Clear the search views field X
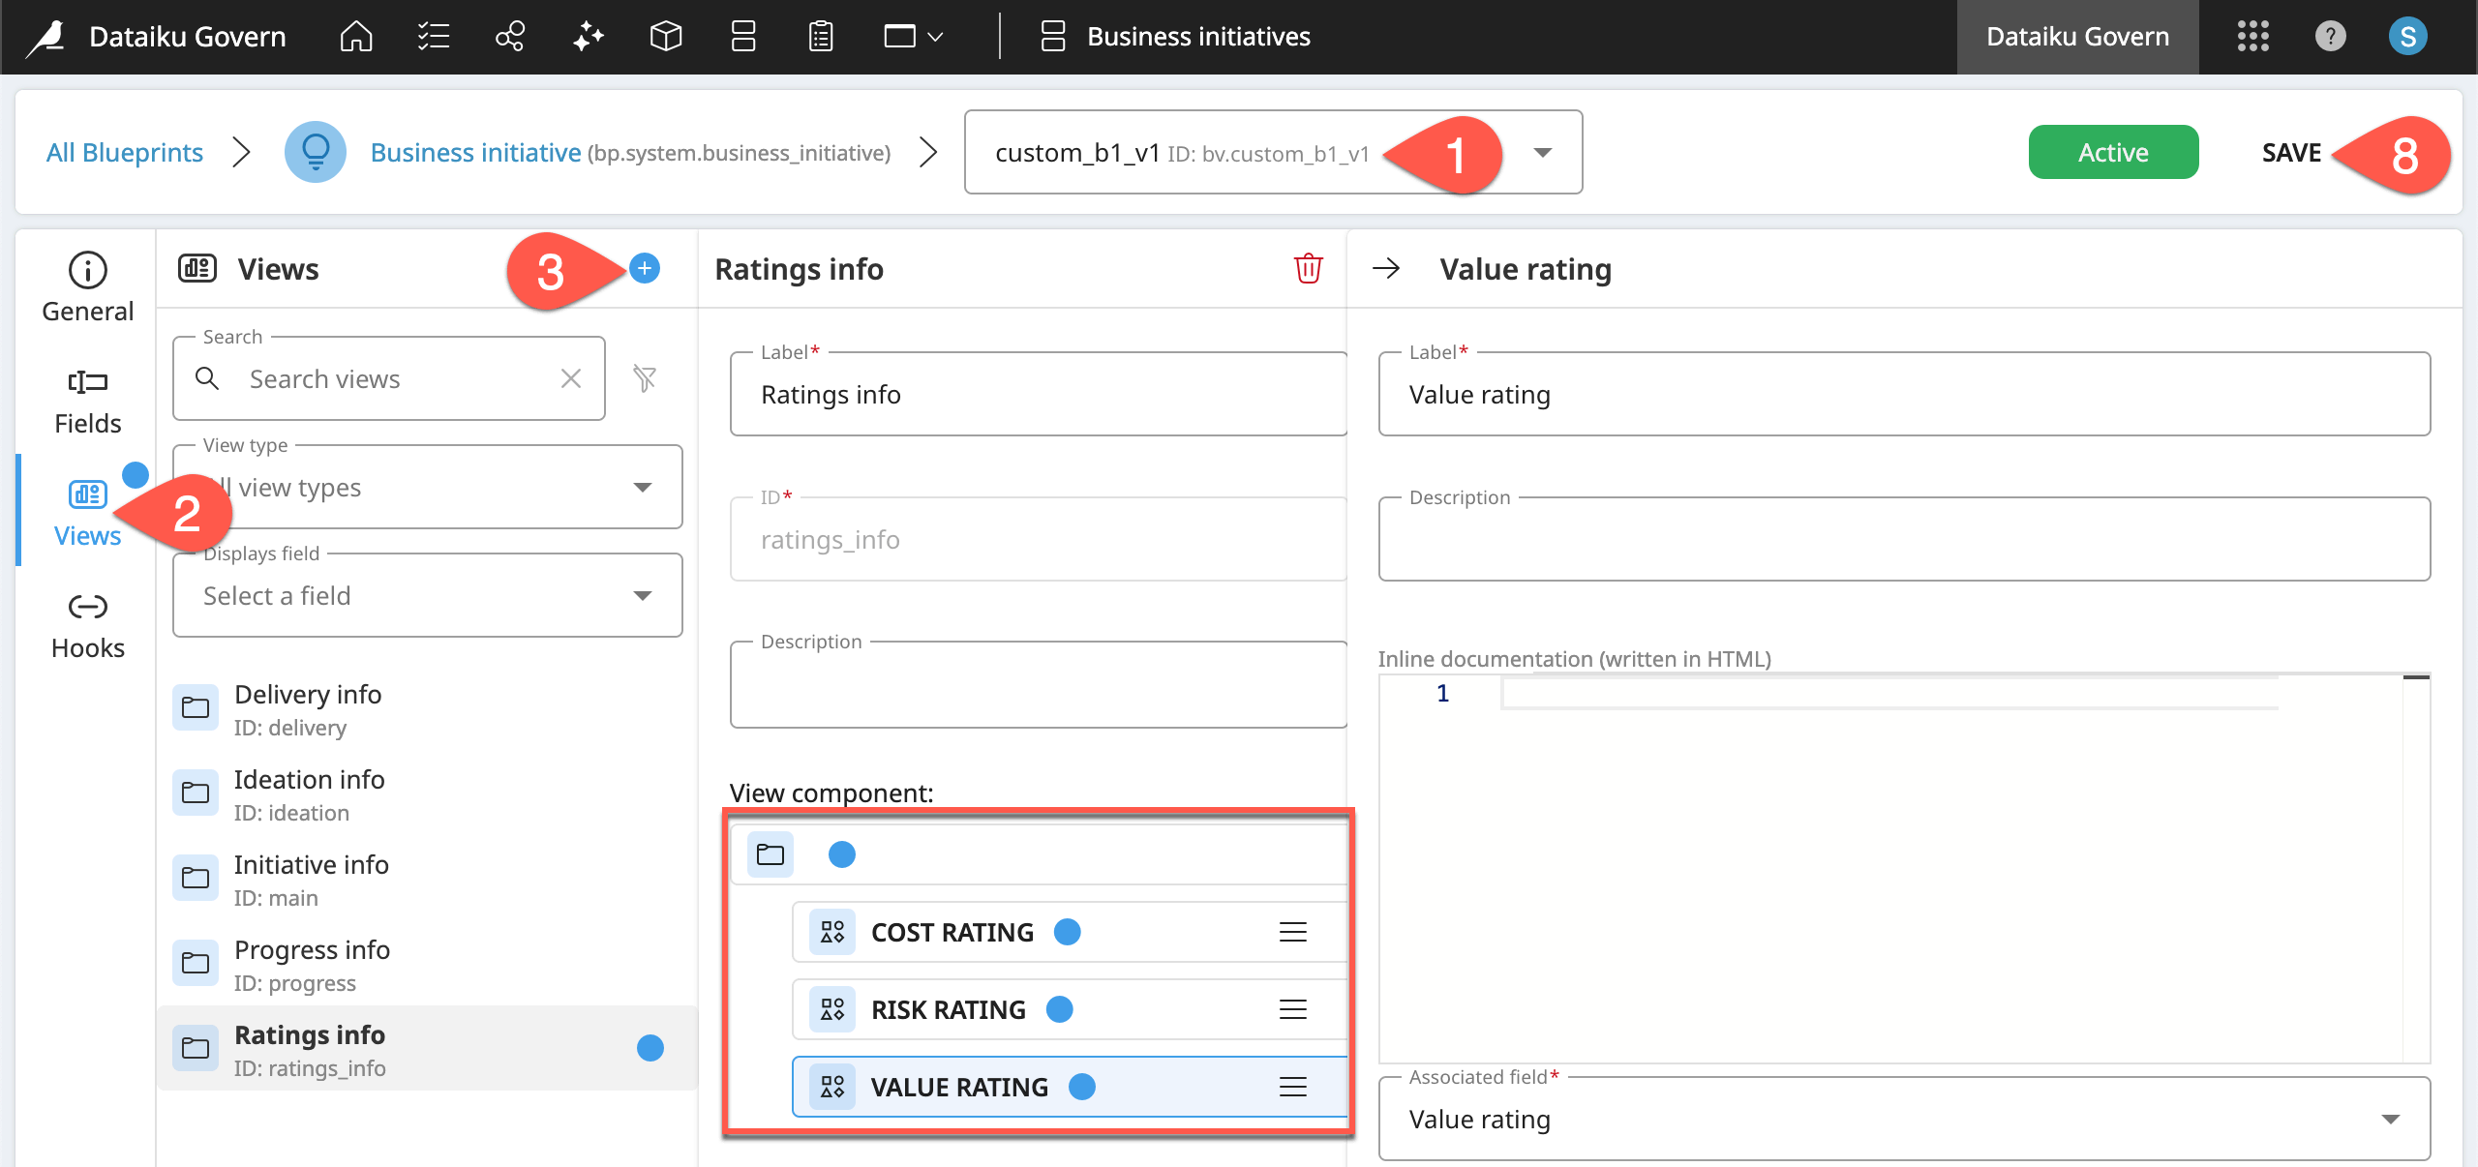2478x1167 pixels. (x=571, y=378)
